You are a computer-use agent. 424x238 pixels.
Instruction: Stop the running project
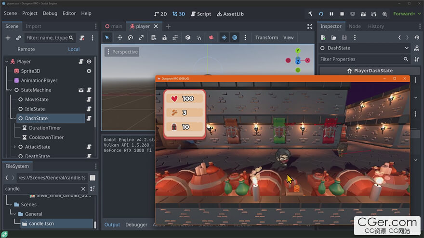342,14
